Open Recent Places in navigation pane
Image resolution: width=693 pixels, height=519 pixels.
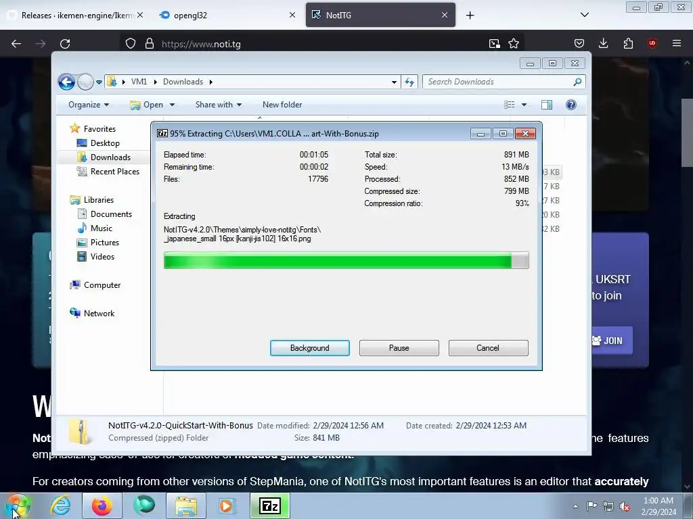point(114,171)
